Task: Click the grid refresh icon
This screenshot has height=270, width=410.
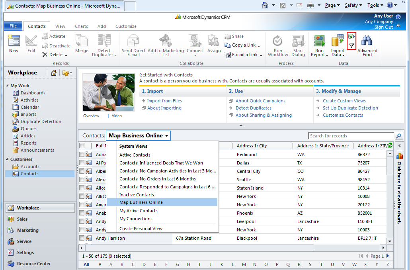Action: coord(390,145)
